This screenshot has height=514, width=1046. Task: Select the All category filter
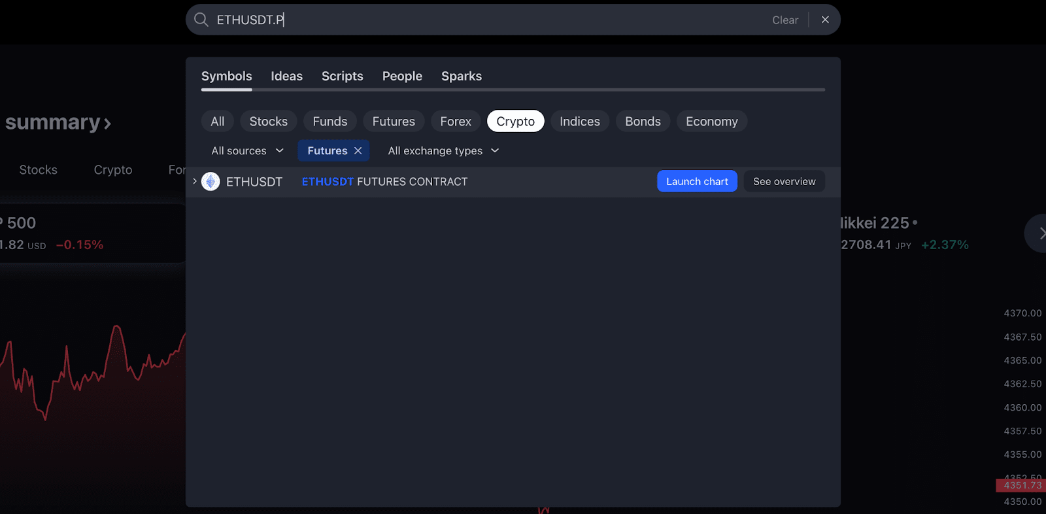click(218, 121)
